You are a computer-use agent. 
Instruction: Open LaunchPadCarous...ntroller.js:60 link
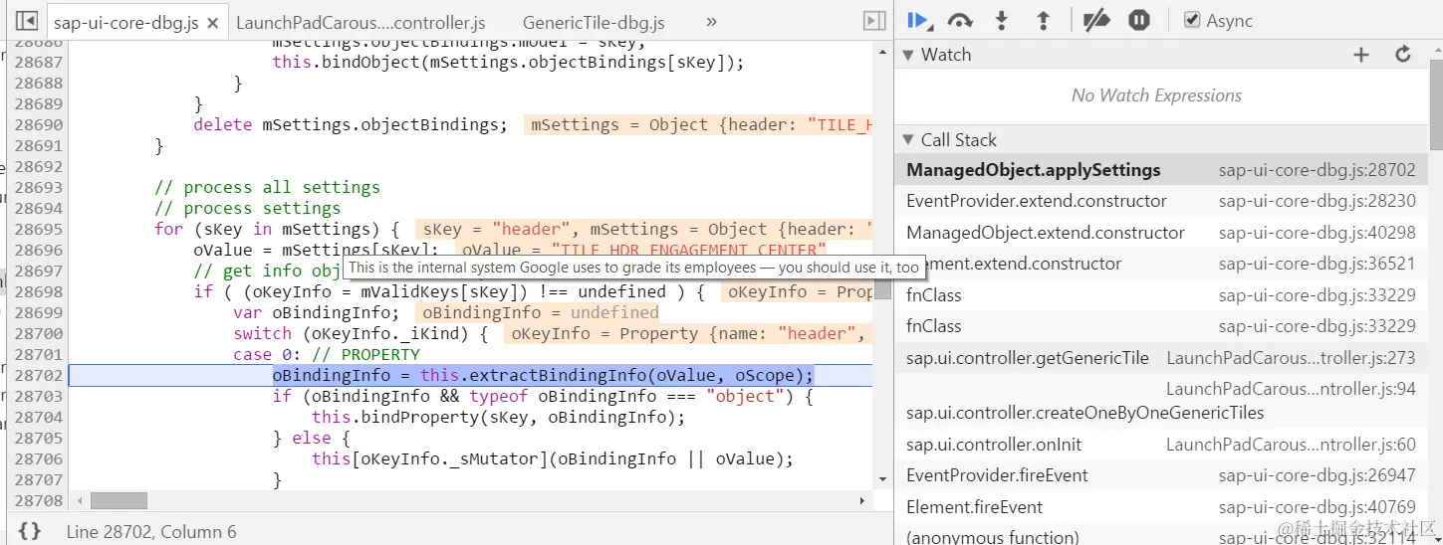pos(1291,445)
